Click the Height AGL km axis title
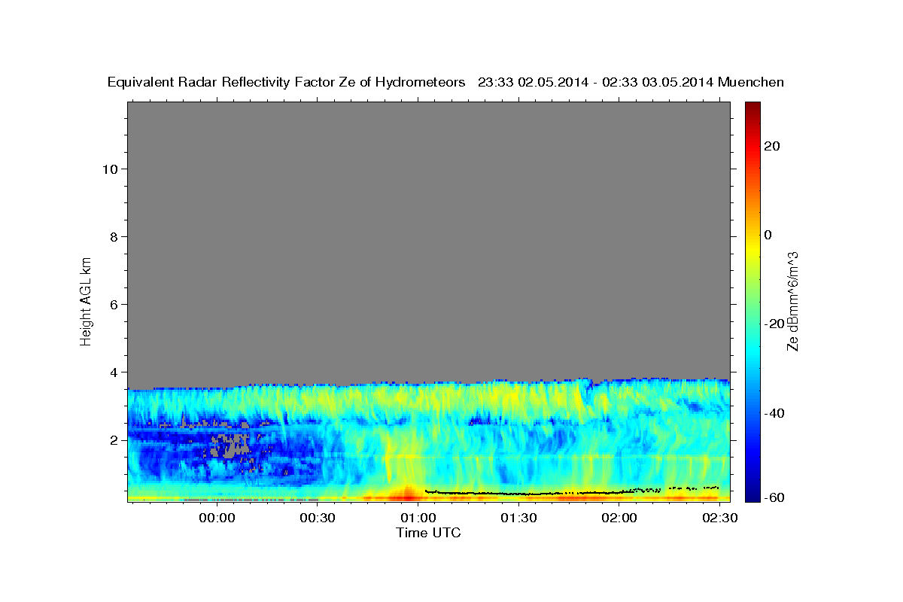This screenshot has width=903, height=602. pyautogui.click(x=86, y=300)
